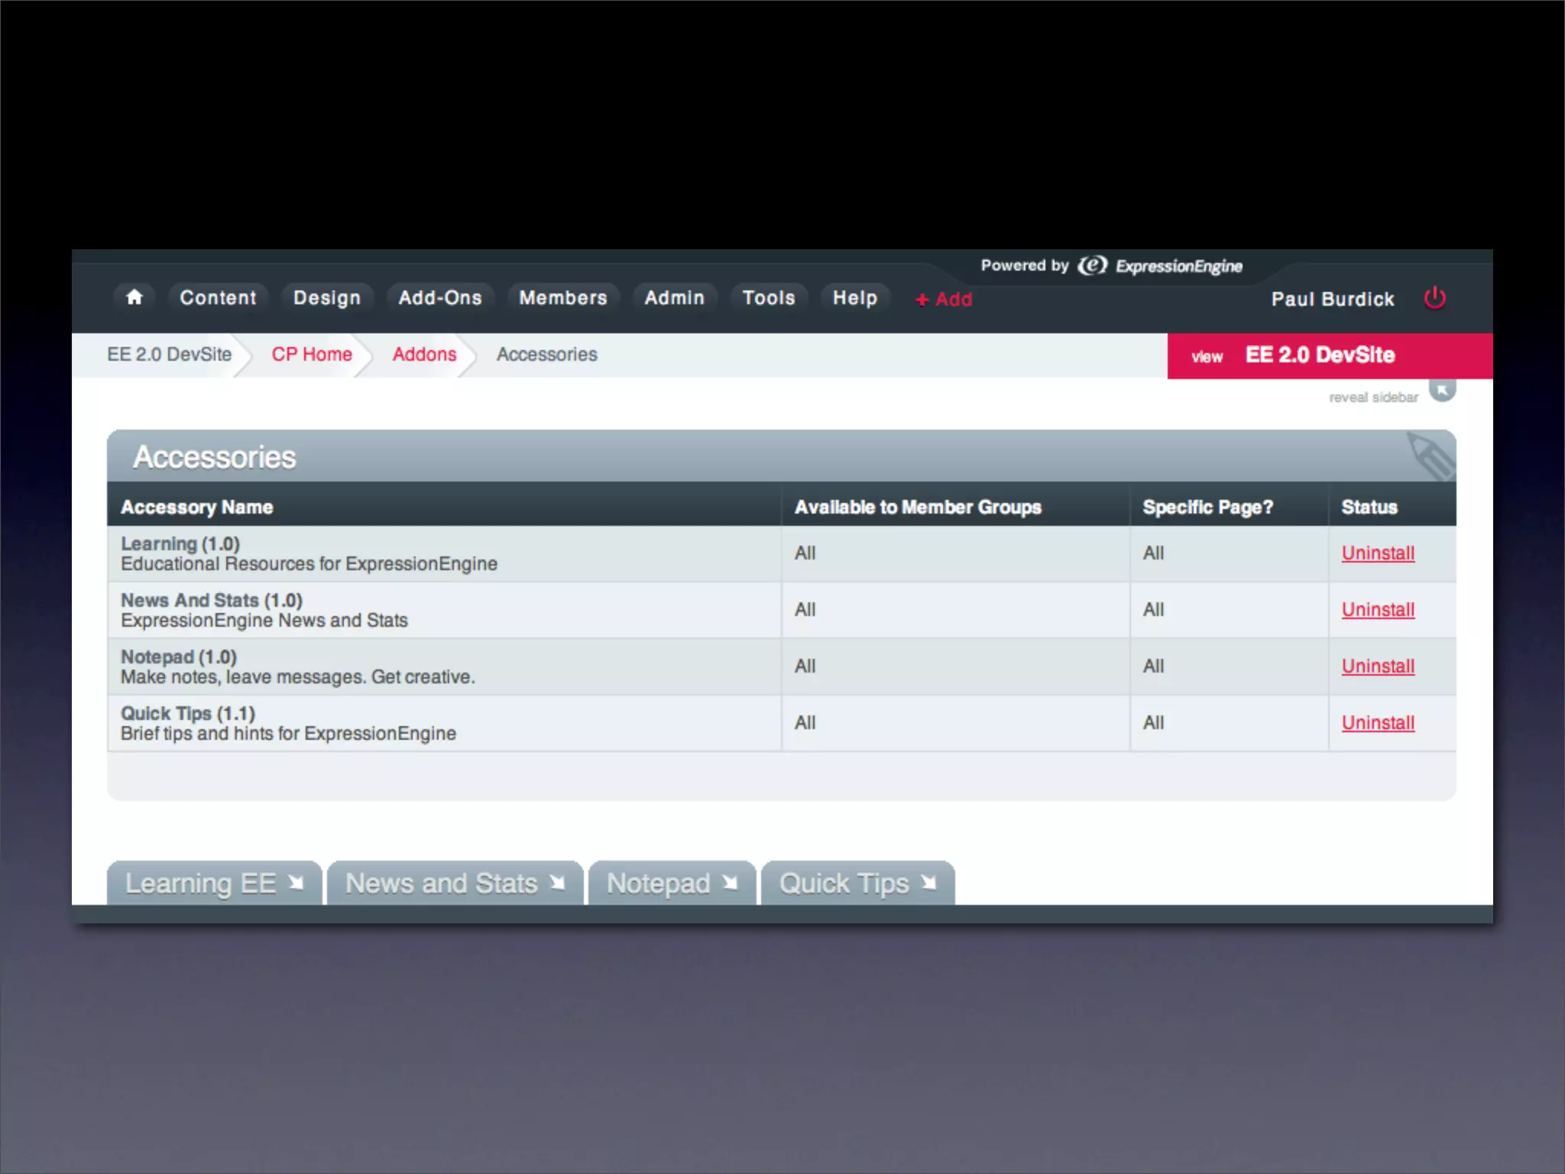This screenshot has width=1565, height=1174.
Task: Expand the Learning EE accessory tab
Action: click(x=213, y=884)
